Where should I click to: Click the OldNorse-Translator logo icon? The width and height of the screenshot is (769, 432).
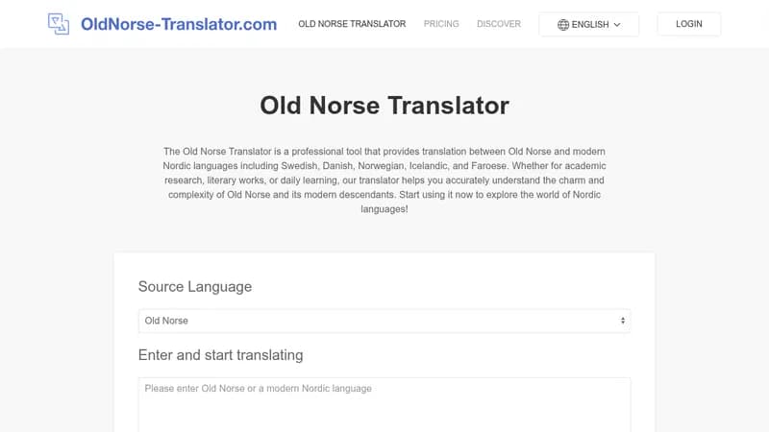click(59, 24)
